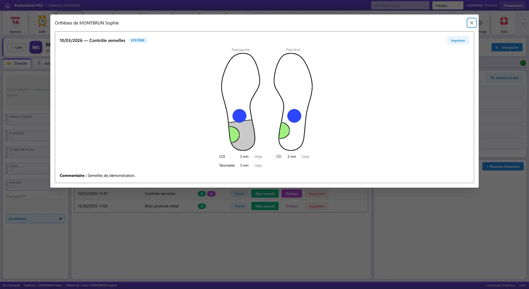Click the Nouveau document button
Viewport: 529px width, 289px height.
[503, 166]
